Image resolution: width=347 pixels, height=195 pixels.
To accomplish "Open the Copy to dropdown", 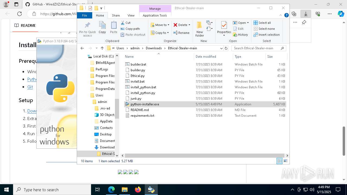I will 160,33.
